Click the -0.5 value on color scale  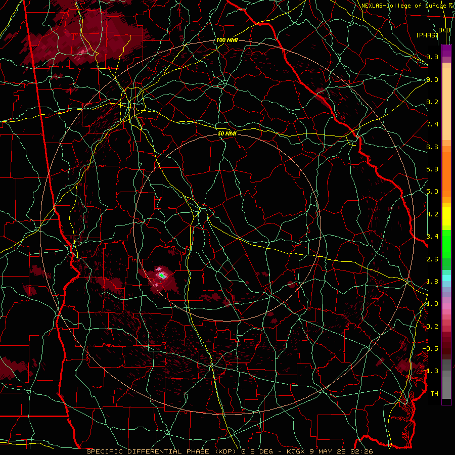pyautogui.click(x=430, y=349)
